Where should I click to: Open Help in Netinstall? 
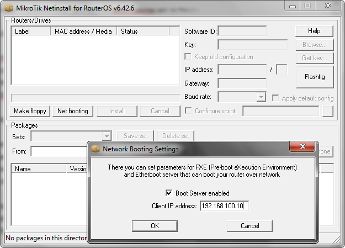coord(314,31)
